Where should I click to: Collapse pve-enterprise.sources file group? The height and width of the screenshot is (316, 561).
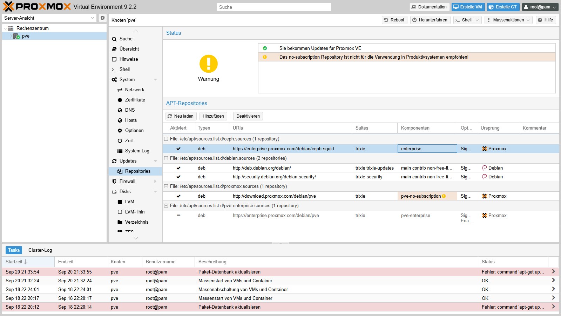tap(166, 206)
